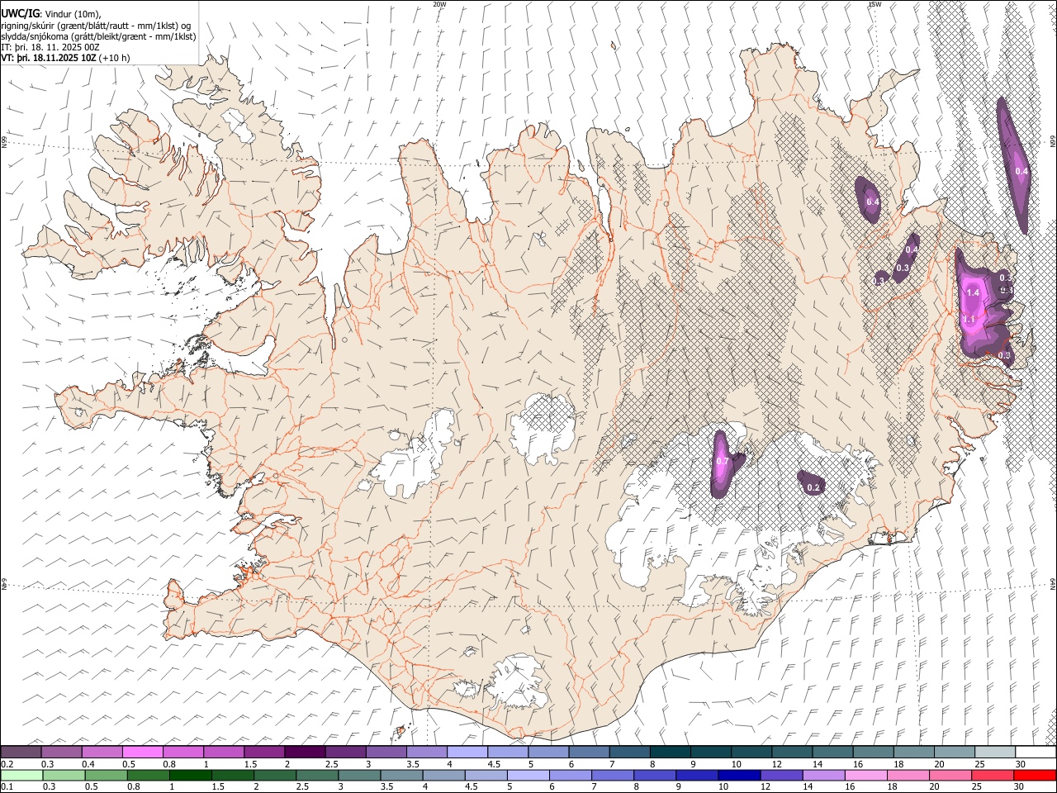Click the '64N' latitude label at right edge
Viewport: 1057px width, 793px height.
[1053, 583]
